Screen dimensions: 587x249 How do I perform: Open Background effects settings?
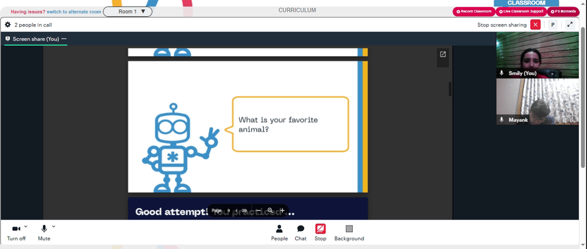pyautogui.click(x=349, y=233)
